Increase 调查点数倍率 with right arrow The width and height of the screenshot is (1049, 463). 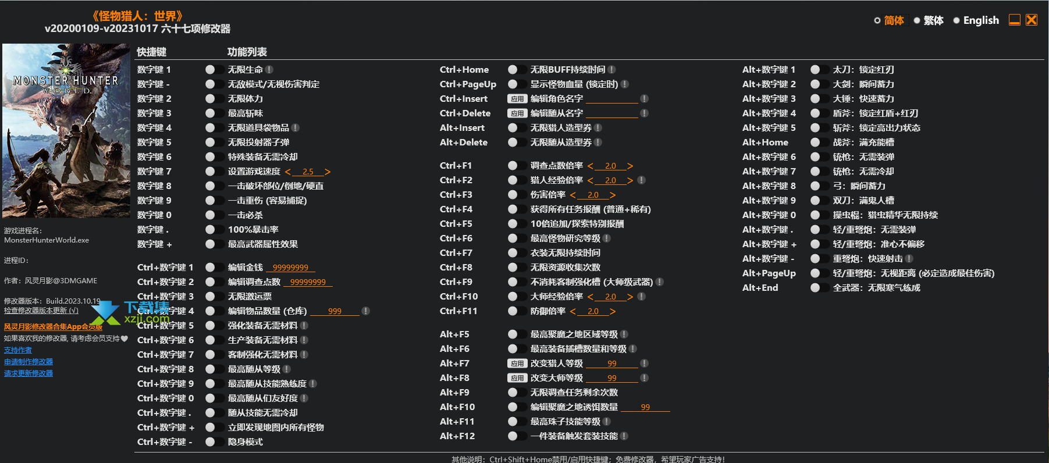(x=630, y=166)
